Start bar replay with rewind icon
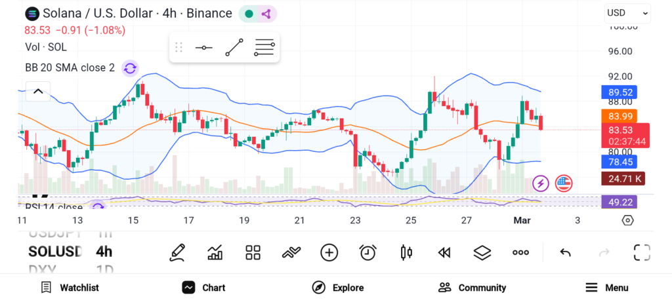This screenshot has height=302, width=672. (444, 252)
